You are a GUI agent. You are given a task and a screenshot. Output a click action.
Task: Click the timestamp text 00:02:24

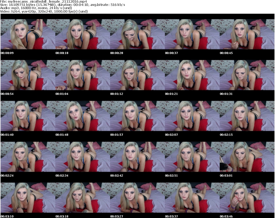pos(7,176)
